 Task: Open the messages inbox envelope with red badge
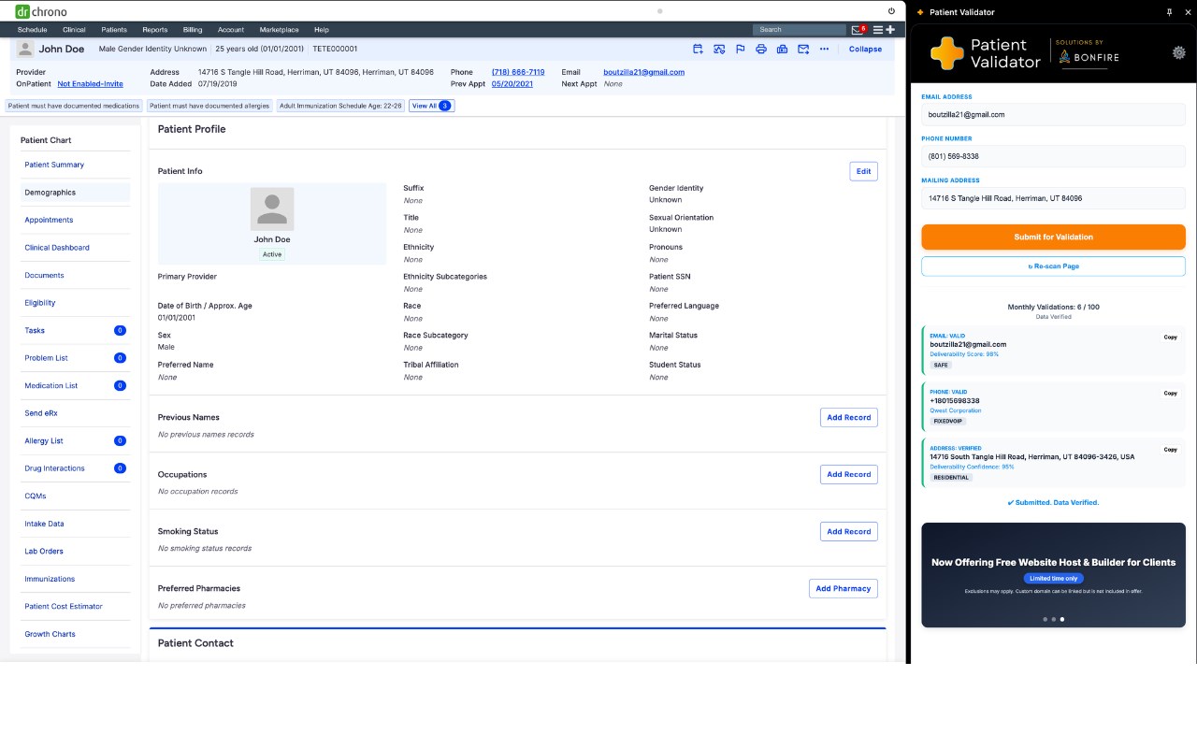coord(858,30)
